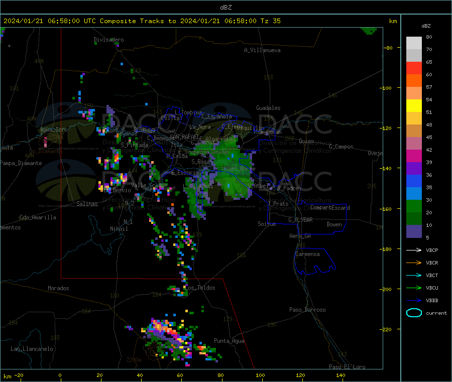
Task: Click the Carmensa map label
Action: 307,254
